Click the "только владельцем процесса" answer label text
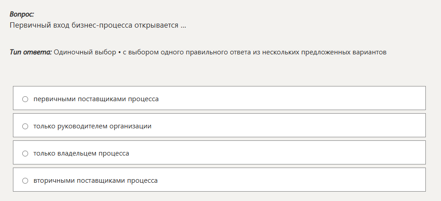Screen dimensions: 441x201 pyautogui.click(x=81, y=153)
